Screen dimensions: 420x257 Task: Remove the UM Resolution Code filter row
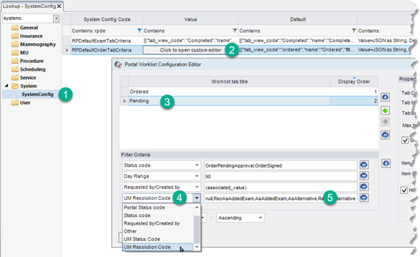(x=364, y=198)
